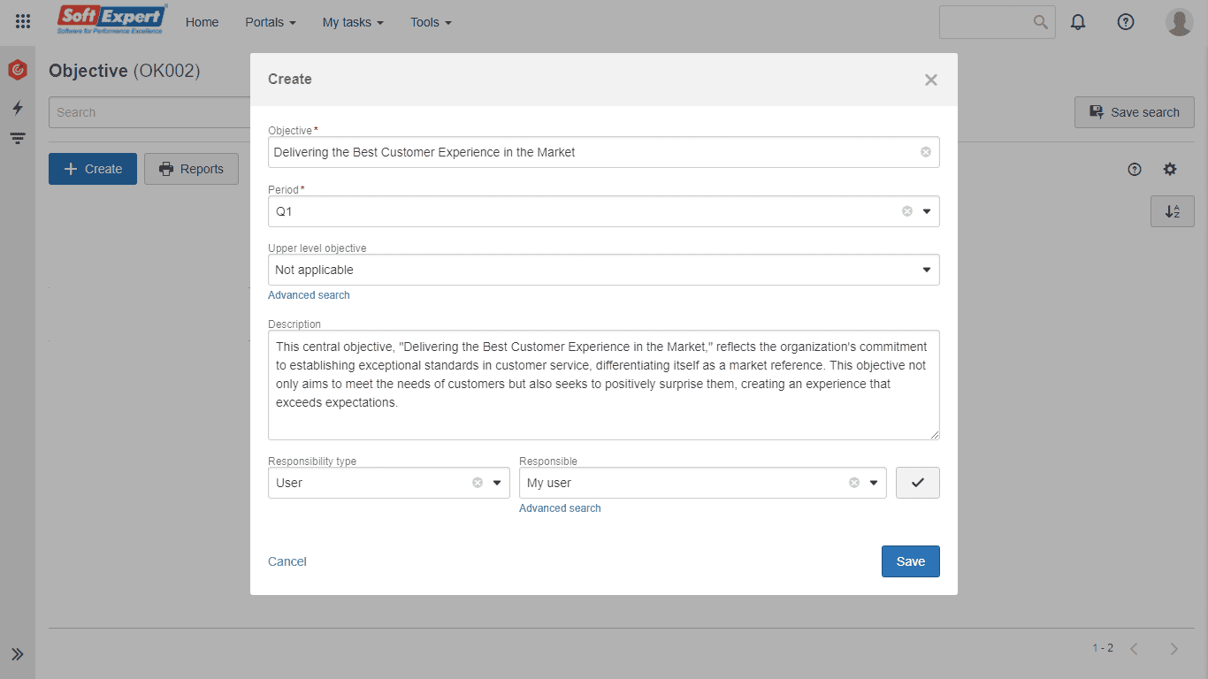Confirm responsible with checkmark button
Viewport: 1208px width, 679px height.
(x=918, y=483)
